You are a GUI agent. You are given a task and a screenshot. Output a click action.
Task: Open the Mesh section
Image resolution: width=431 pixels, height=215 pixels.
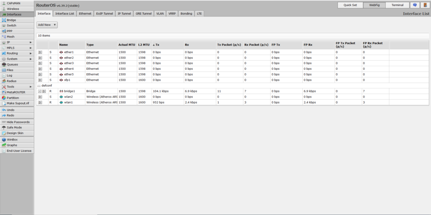coord(17,37)
